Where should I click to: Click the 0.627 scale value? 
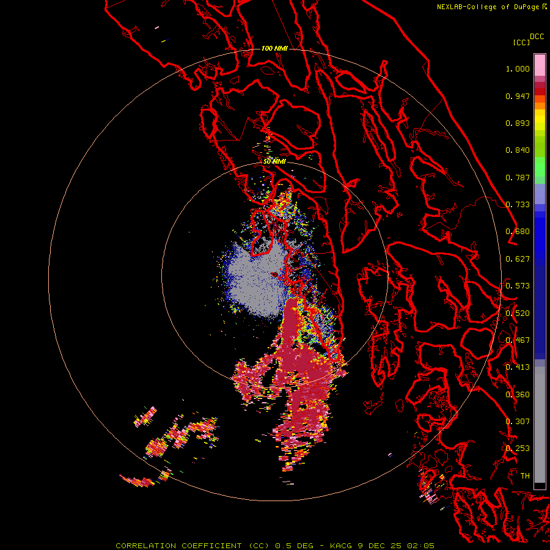click(x=518, y=259)
